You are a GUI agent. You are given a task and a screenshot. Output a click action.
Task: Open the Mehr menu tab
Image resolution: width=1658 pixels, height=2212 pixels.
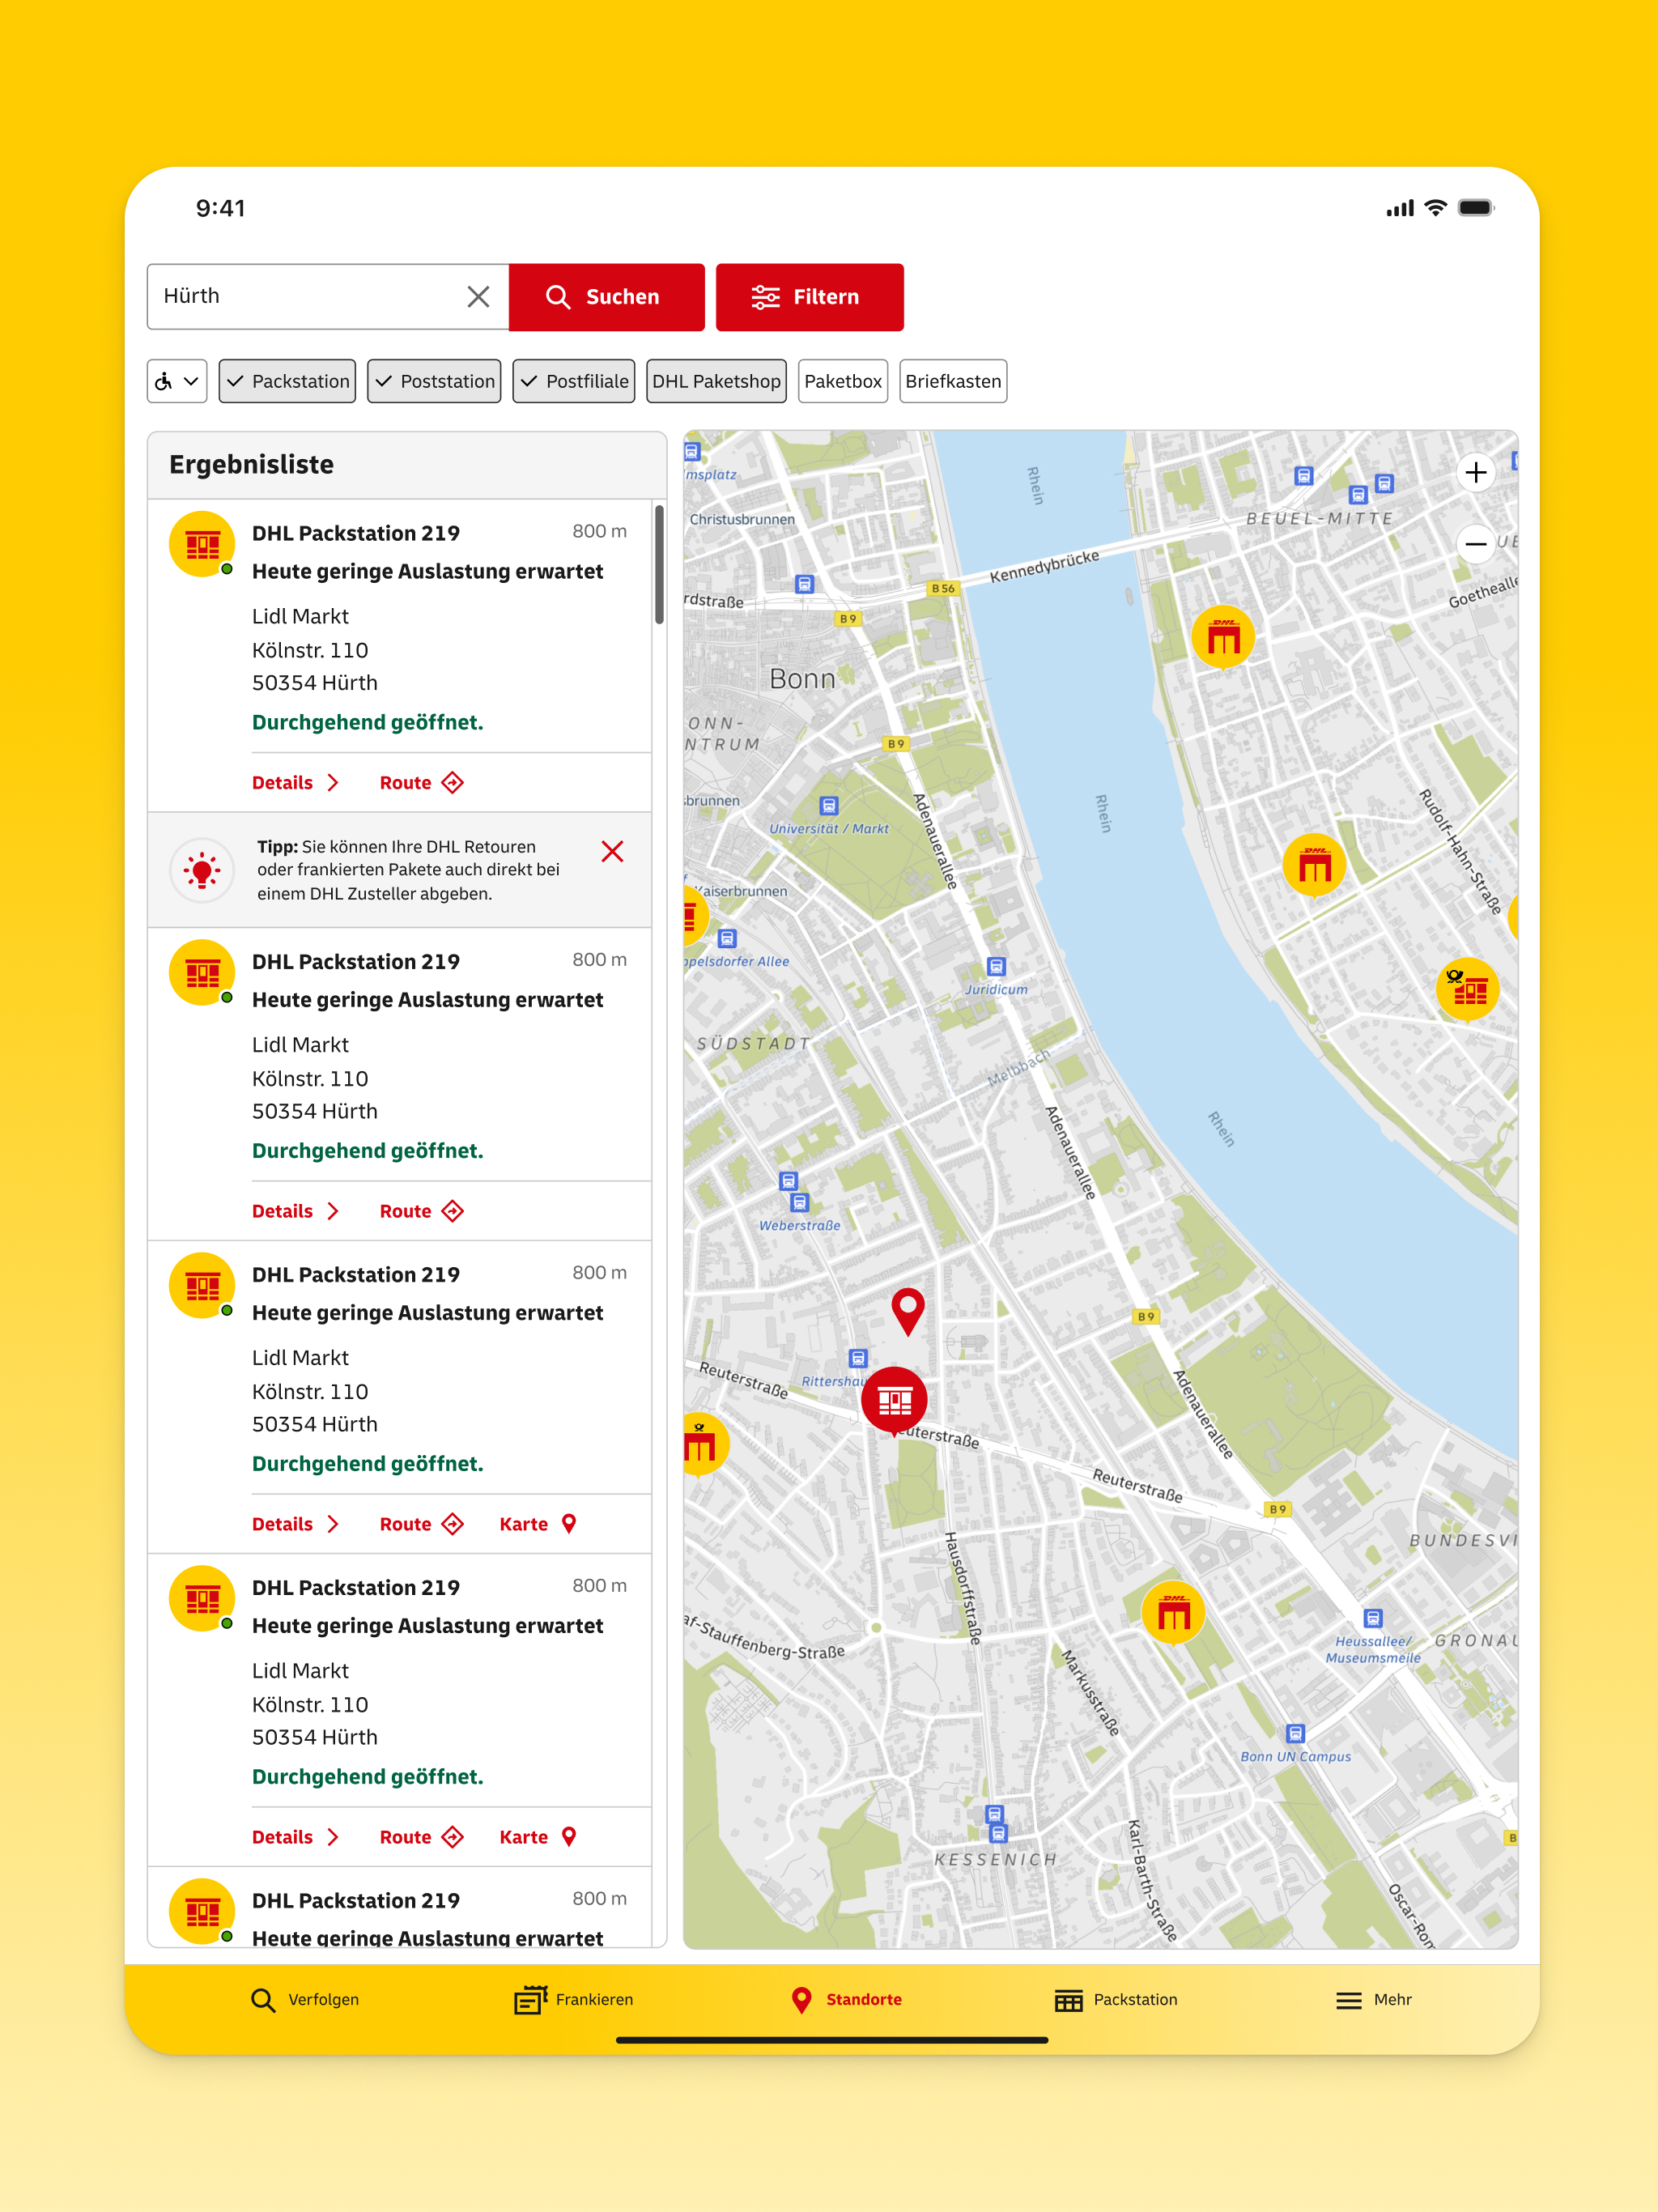click(1374, 1999)
